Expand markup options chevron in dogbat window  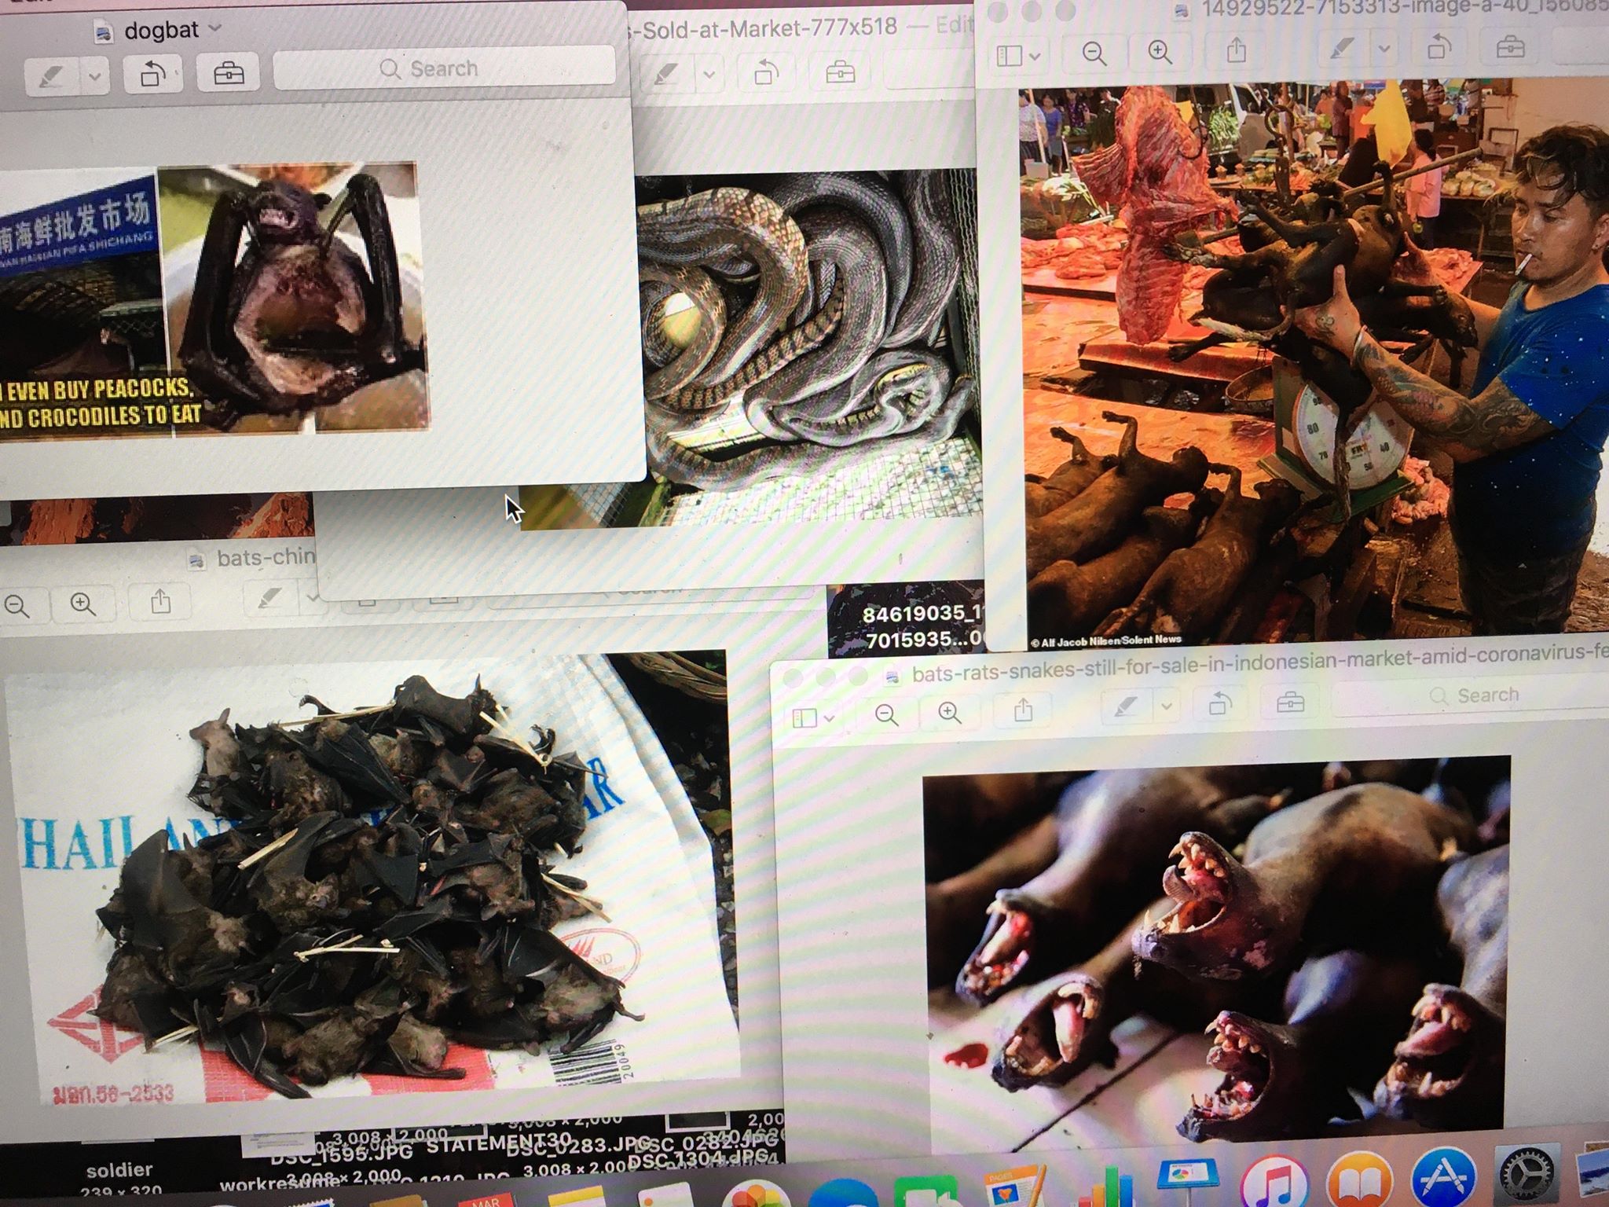click(94, 76)
